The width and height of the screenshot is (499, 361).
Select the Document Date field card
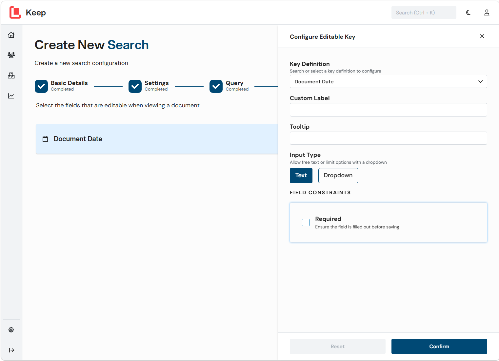coord(157,139)
